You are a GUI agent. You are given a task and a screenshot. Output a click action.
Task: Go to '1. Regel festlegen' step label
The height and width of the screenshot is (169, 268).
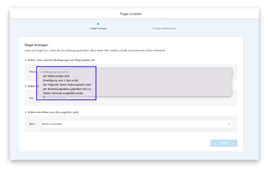tap(98, 28)
